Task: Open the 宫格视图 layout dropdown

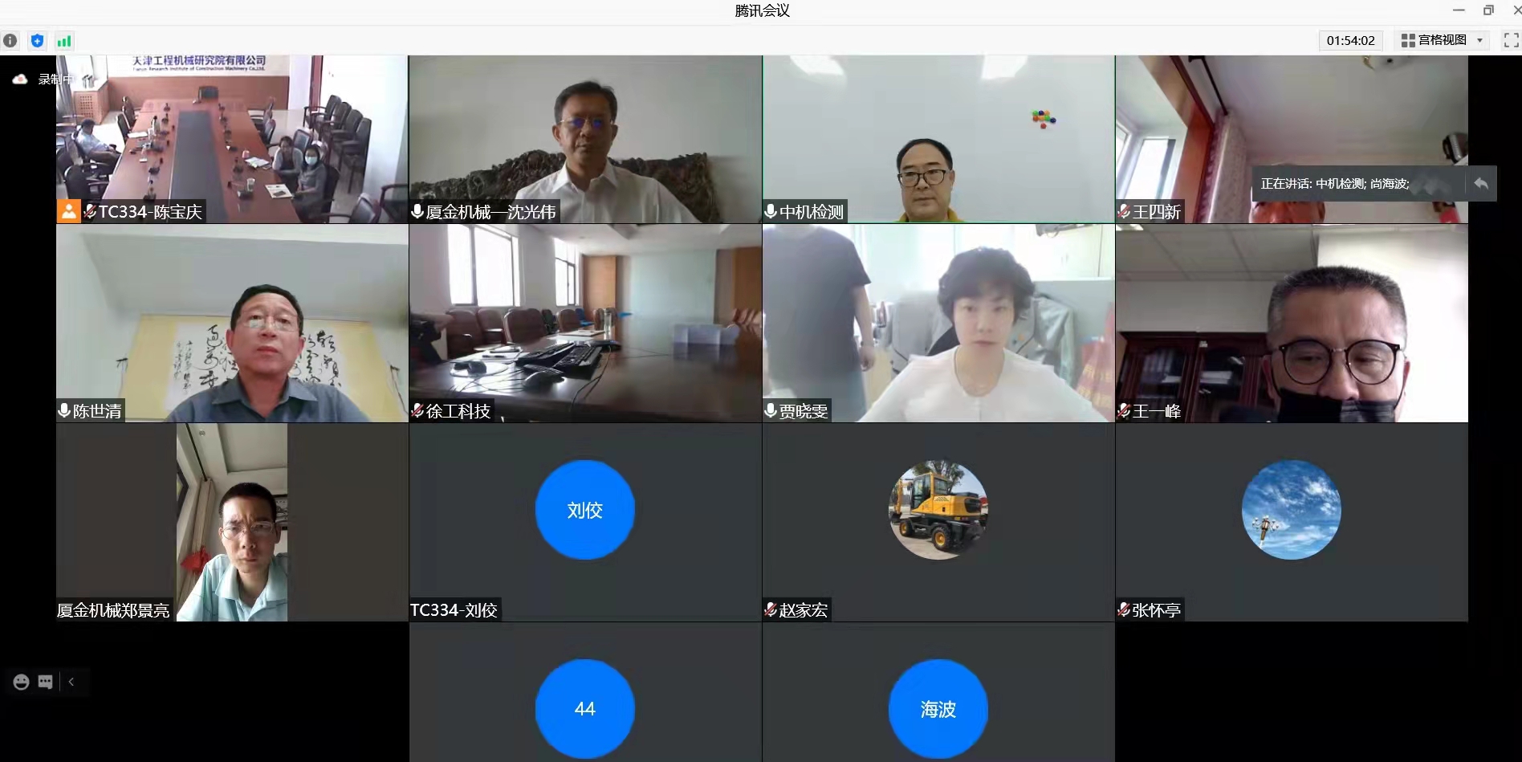Action: [x=1443, y=40]
